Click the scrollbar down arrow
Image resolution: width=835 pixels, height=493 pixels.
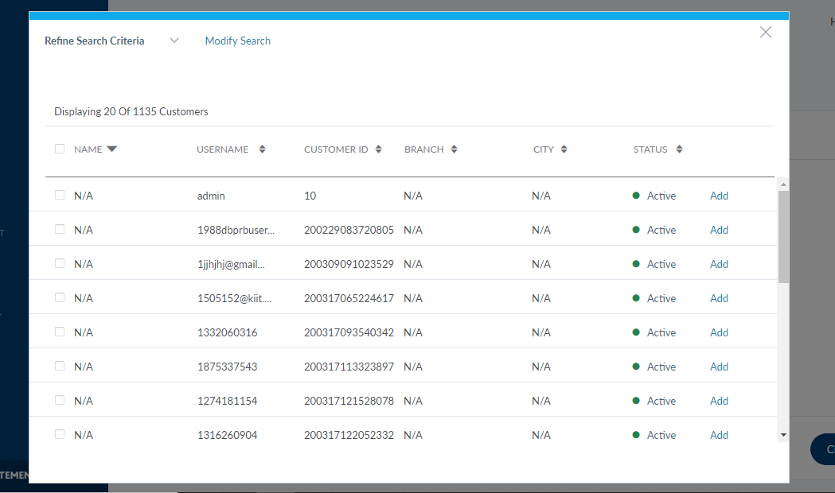coord(783,435)
